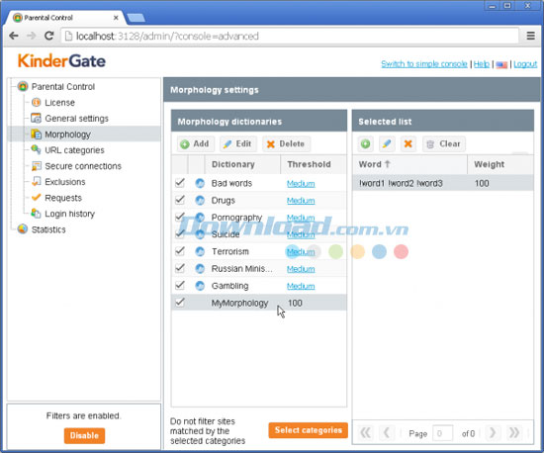Click the Logout link

click(525, 64)
